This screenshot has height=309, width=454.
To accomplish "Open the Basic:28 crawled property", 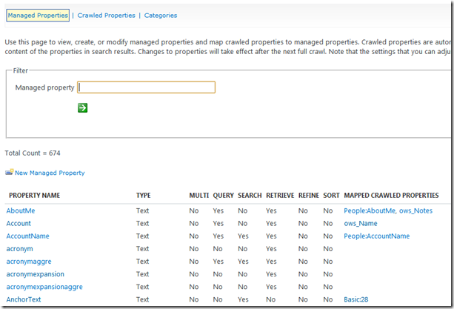I will click(355, 299).
